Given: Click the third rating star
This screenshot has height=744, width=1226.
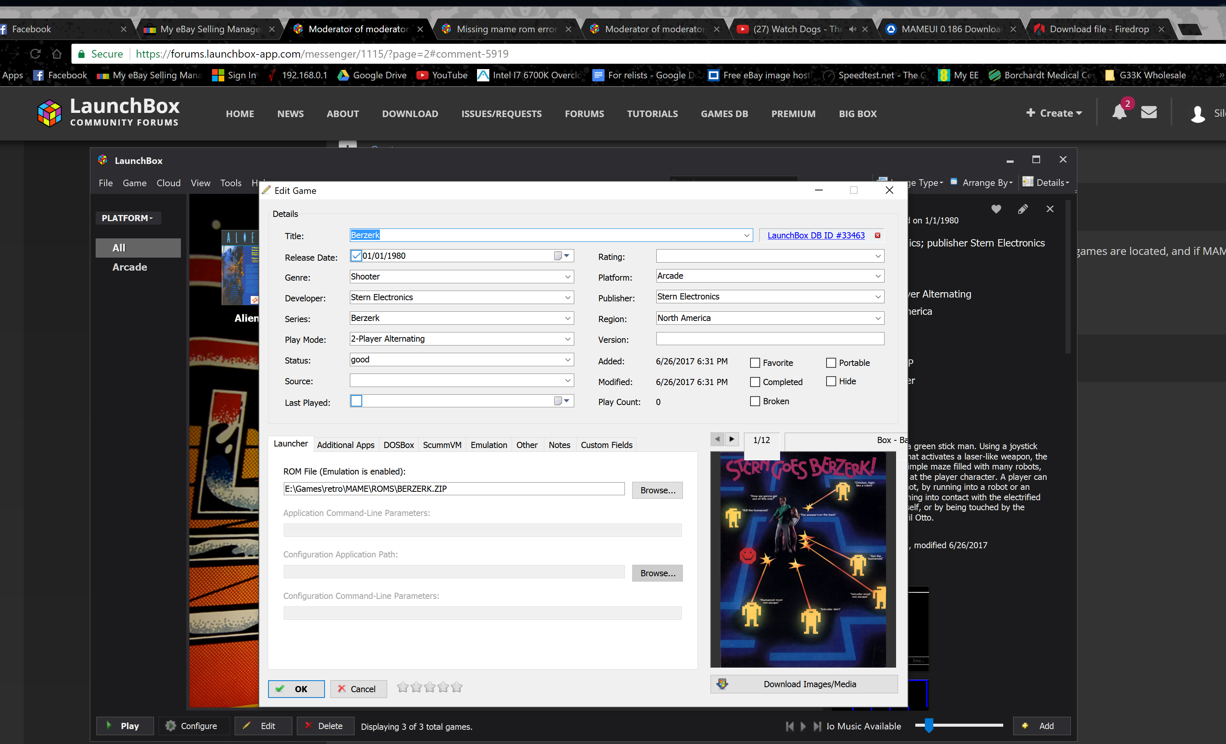Looking at the screenshot, I should coord(430,687).
